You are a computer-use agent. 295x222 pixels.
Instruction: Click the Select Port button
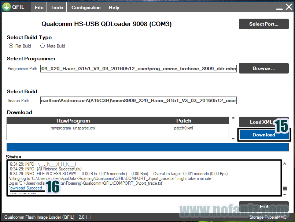(263, 24)
